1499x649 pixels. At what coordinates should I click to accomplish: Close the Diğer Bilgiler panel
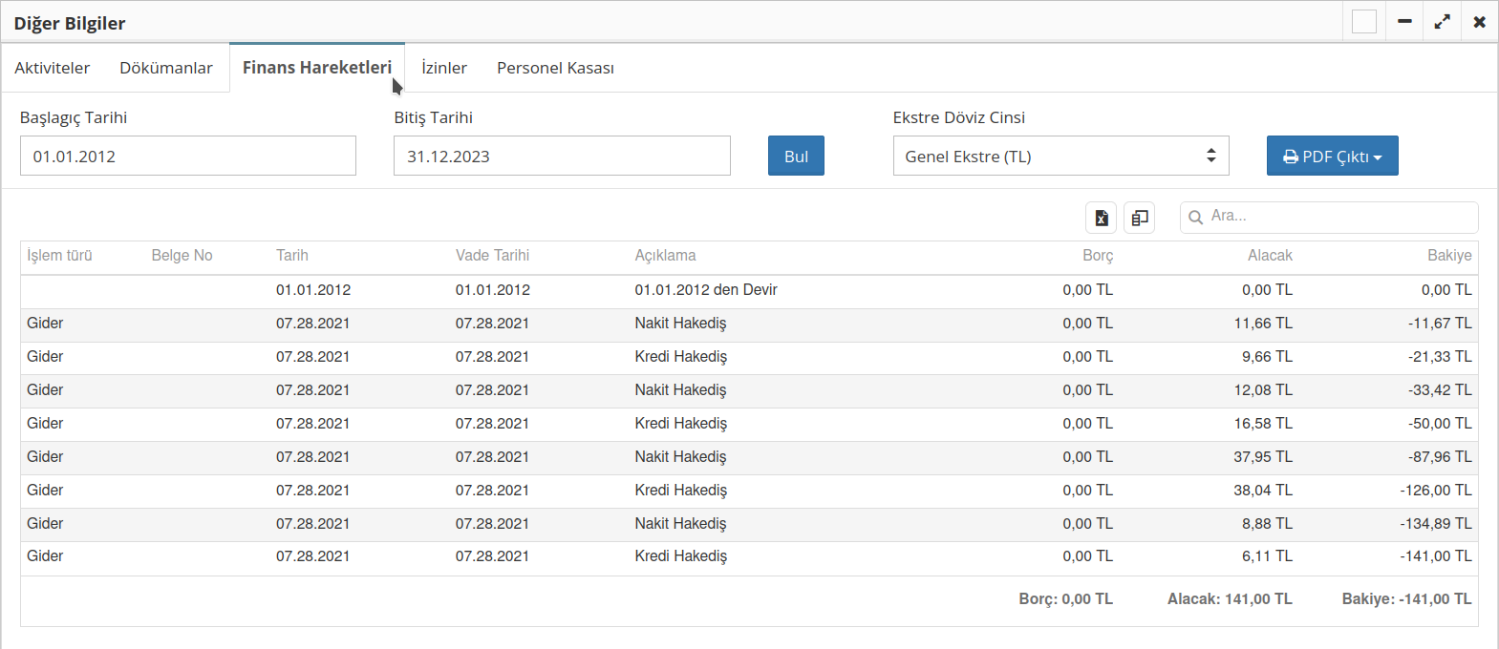[x=1479, y=22]
